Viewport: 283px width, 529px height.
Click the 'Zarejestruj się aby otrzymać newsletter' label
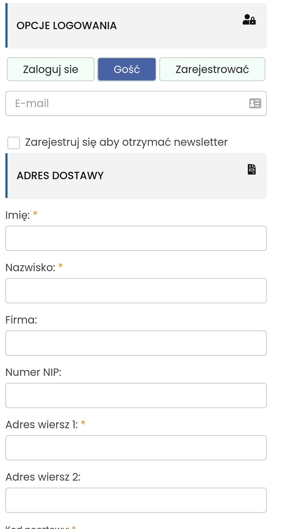tap(126, 142)
